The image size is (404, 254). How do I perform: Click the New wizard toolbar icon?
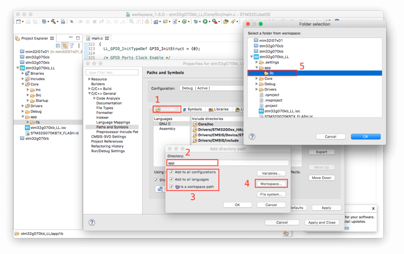click(x=19, y=22)
